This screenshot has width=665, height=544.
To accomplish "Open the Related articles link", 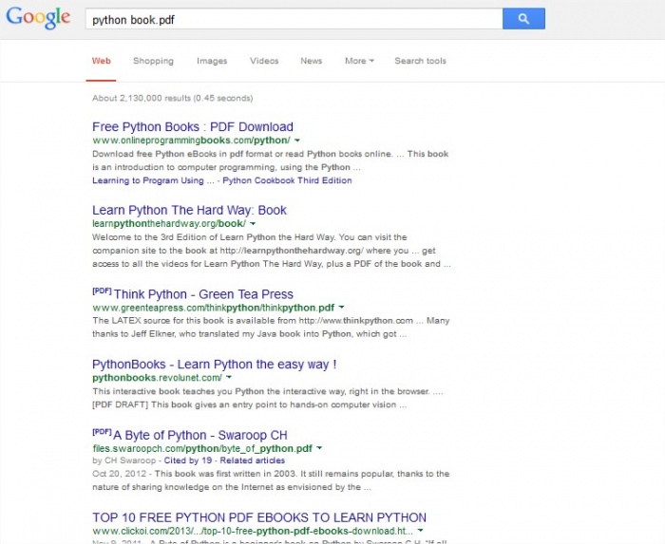I will coord(253,460).
